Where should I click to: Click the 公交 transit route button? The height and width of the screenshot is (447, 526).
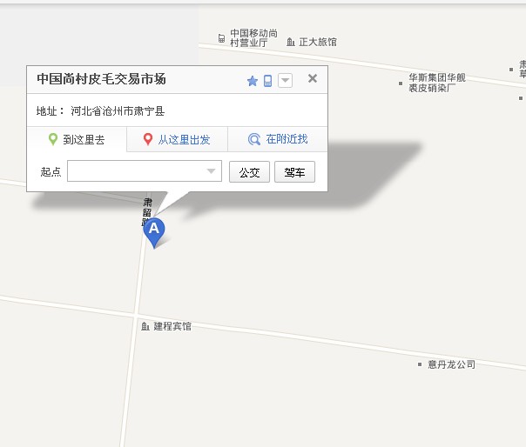[x=249, y=172]
